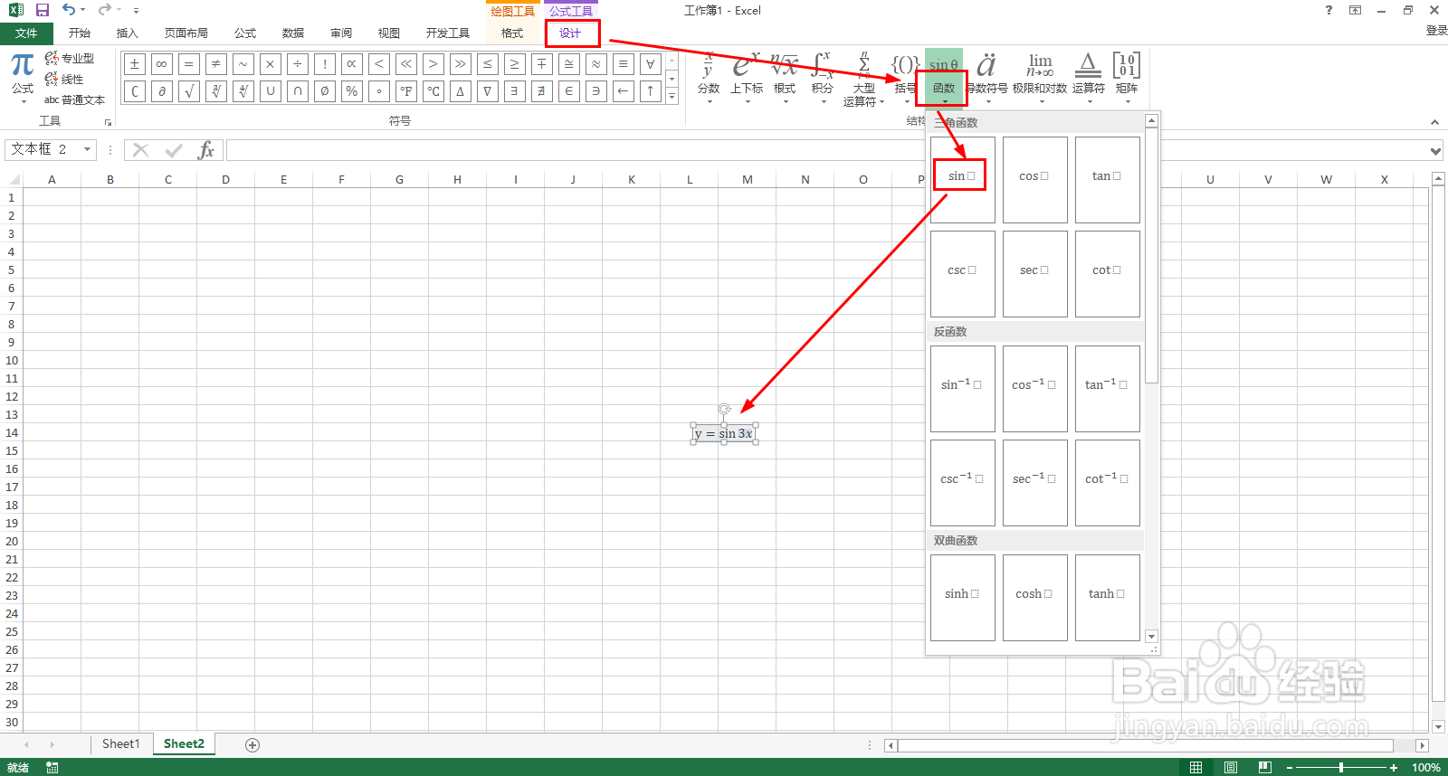
Task: Insert the plus-minus symbol
Action: [x=134, y=64]
